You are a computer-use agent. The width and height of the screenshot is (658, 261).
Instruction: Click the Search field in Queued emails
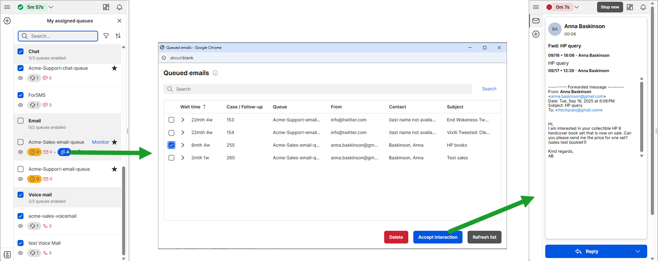318,89
